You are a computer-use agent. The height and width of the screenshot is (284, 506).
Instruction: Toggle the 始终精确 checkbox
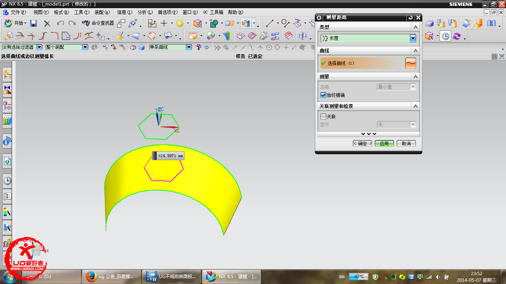click(323, 95)
